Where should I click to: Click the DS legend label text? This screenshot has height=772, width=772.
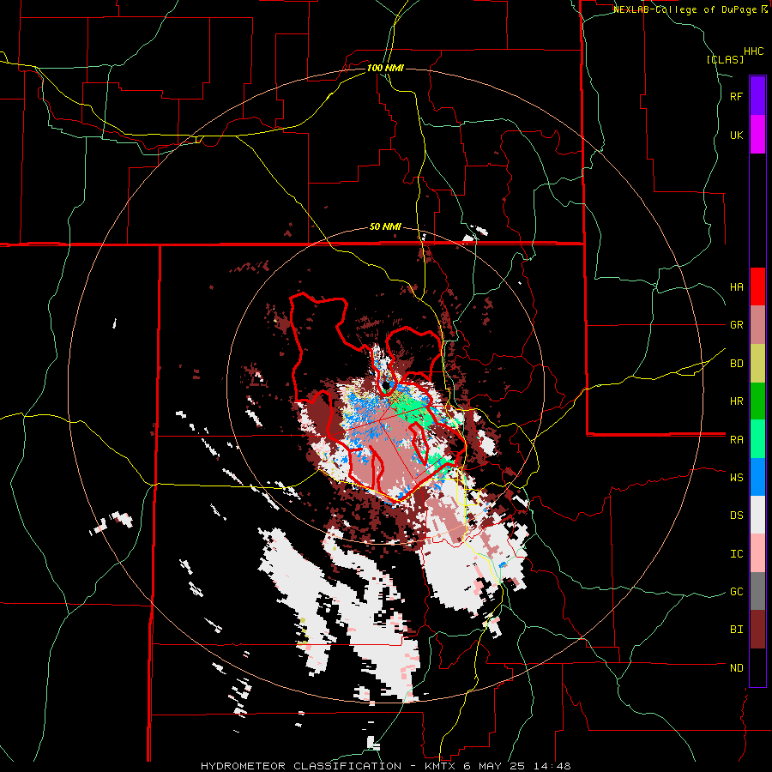click(737, 516)
